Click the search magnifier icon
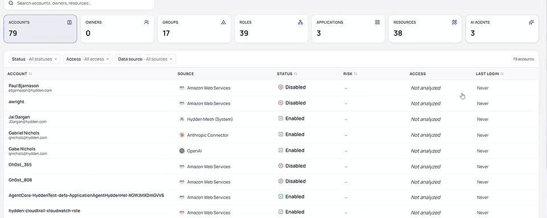Viewport: 547px width, 218px height. point(11,3)
